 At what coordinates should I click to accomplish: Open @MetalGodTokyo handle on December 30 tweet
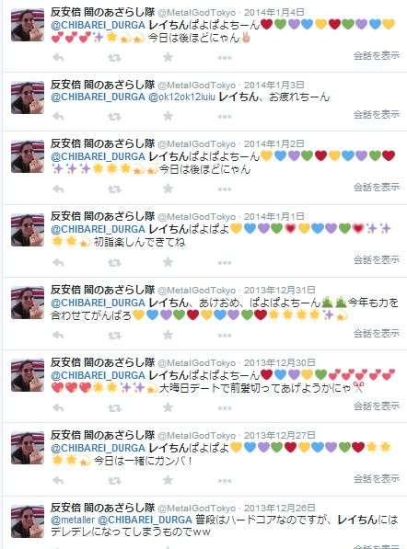click(x=197, y=363)
